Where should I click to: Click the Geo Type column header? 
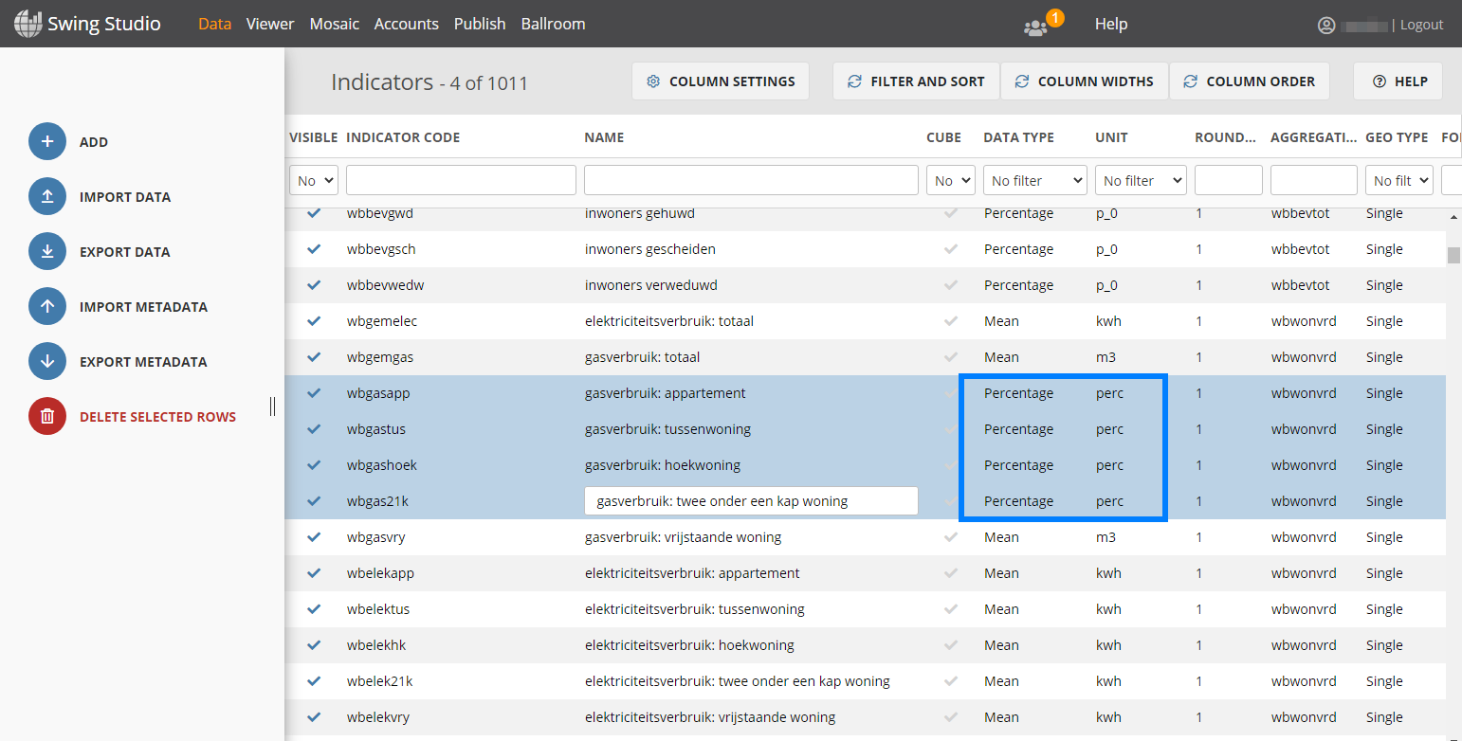click(x=1397, y=137)
